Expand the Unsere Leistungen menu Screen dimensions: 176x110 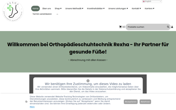click(118, 9)
